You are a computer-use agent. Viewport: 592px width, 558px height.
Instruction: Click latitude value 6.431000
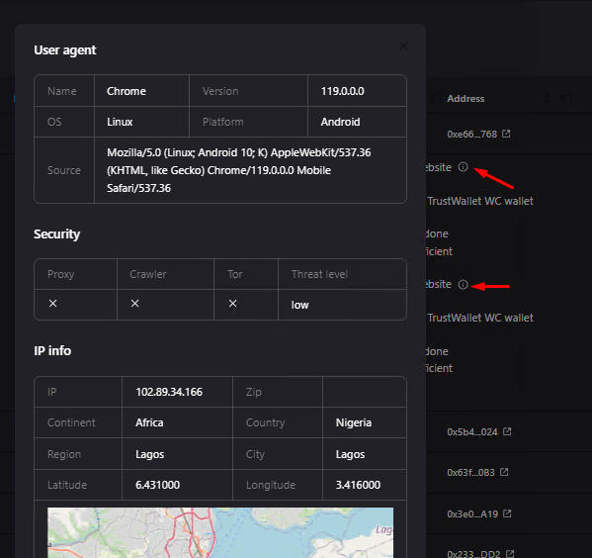pyautogui.click(x=157, y=485)
